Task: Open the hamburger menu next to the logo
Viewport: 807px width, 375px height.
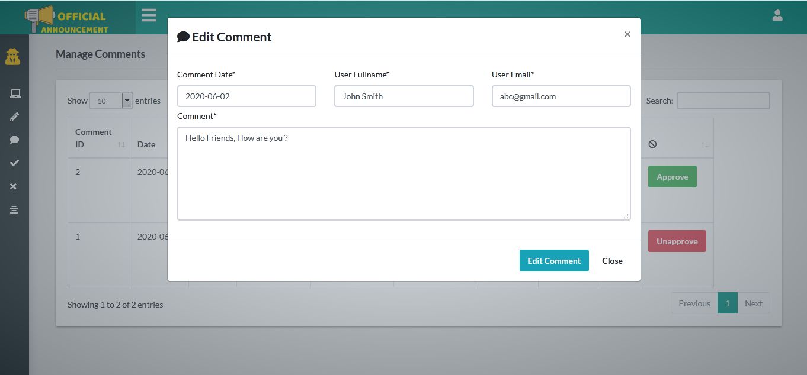Action: (x=149, y=15)
